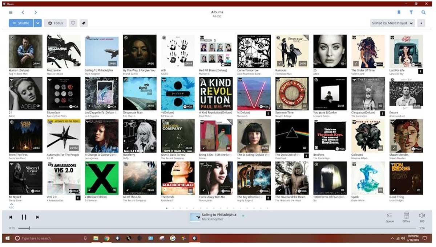Open the Google icon in the taskbar
The image size is (436, 247).
[173, 238]
